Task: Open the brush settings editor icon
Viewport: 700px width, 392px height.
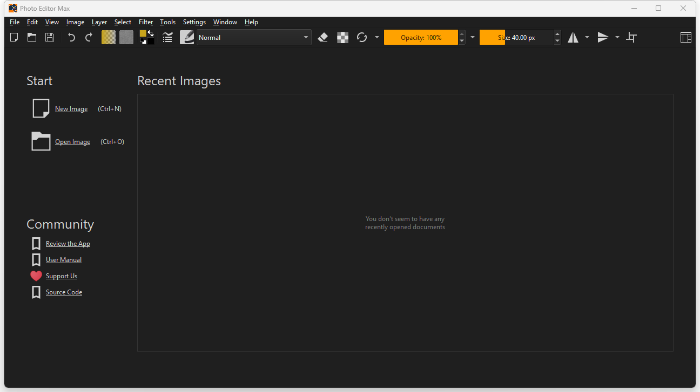Action: click(167, 37)
